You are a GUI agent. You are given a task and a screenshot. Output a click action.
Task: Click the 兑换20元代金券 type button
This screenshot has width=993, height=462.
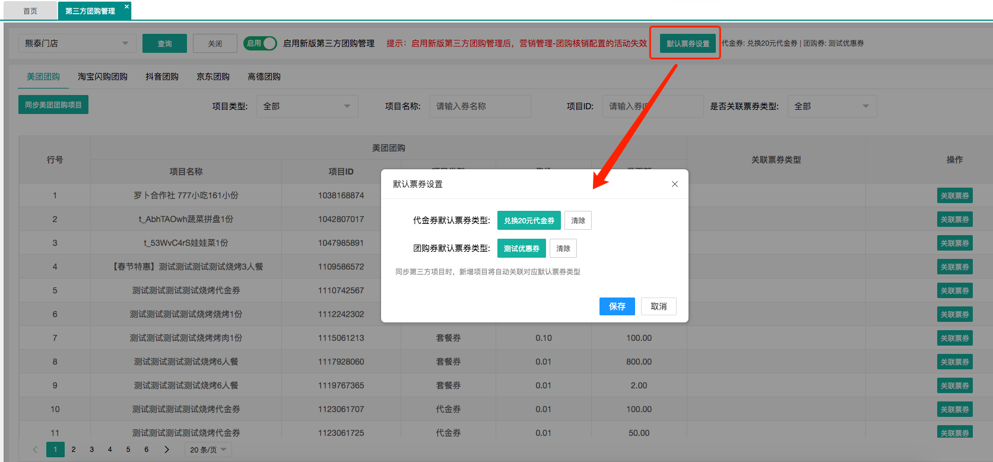(529, 220)
